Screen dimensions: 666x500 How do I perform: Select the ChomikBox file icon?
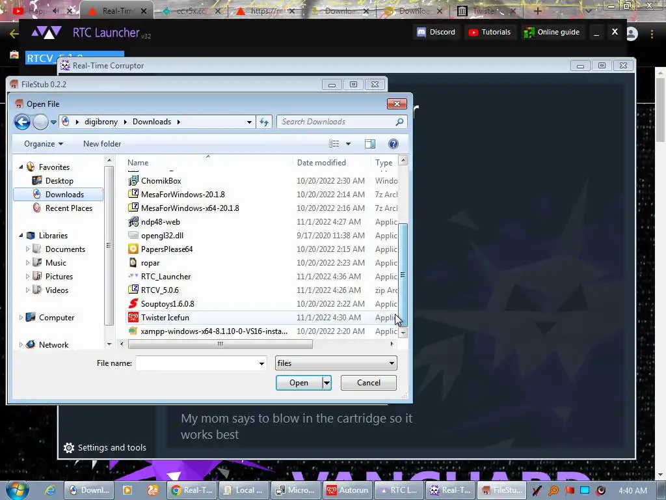pos(133,181)
